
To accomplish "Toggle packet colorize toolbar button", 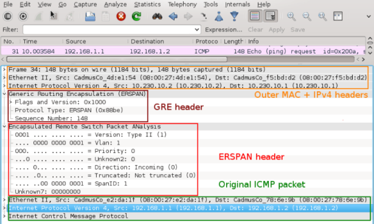I will coord(255,16).
